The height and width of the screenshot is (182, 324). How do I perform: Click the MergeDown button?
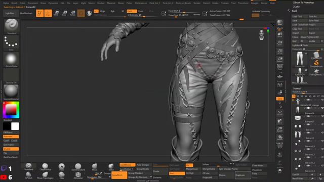pyautogui.click(x=193, y=169)
